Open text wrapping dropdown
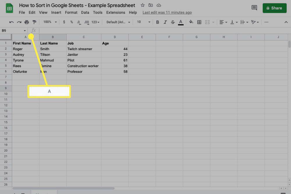This screenshot has width=291, height=194. pyautogui.click(x=244, y=22)
